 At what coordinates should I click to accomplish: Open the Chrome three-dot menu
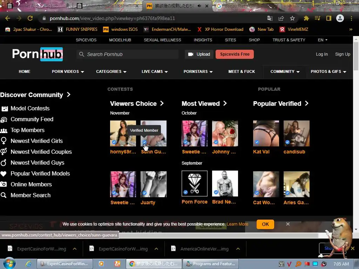pyautogui.click(x=351, y=18)
